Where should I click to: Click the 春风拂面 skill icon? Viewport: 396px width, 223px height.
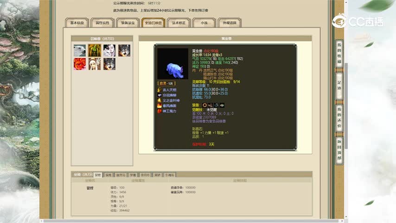pos(160,106)
